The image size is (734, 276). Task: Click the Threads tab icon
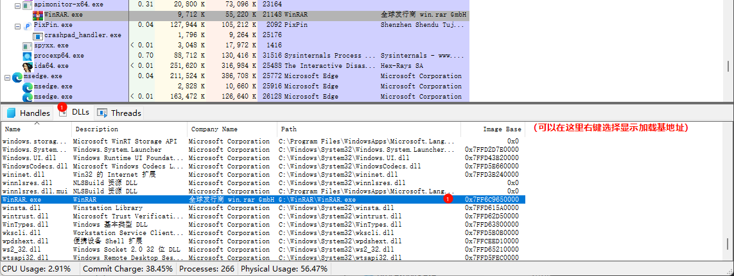tap(101, 113)
